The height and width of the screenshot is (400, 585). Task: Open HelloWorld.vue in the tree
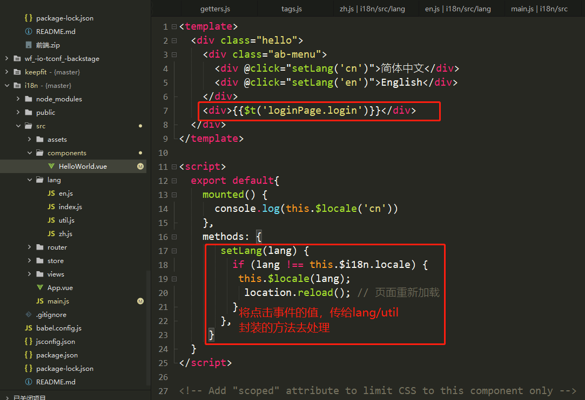(83, 166)
